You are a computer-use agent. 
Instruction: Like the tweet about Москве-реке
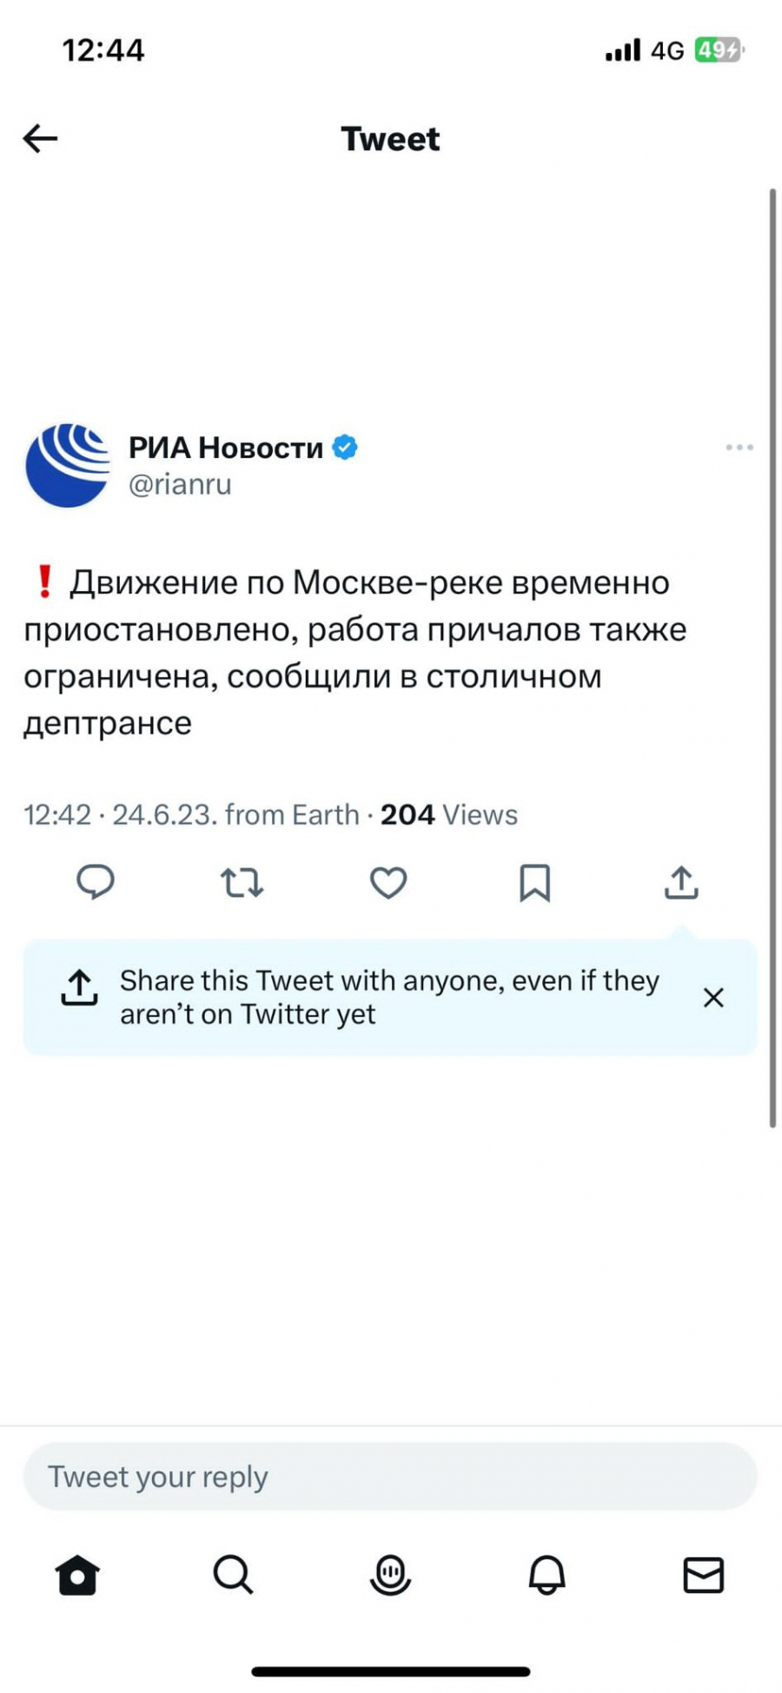[388, 884]
